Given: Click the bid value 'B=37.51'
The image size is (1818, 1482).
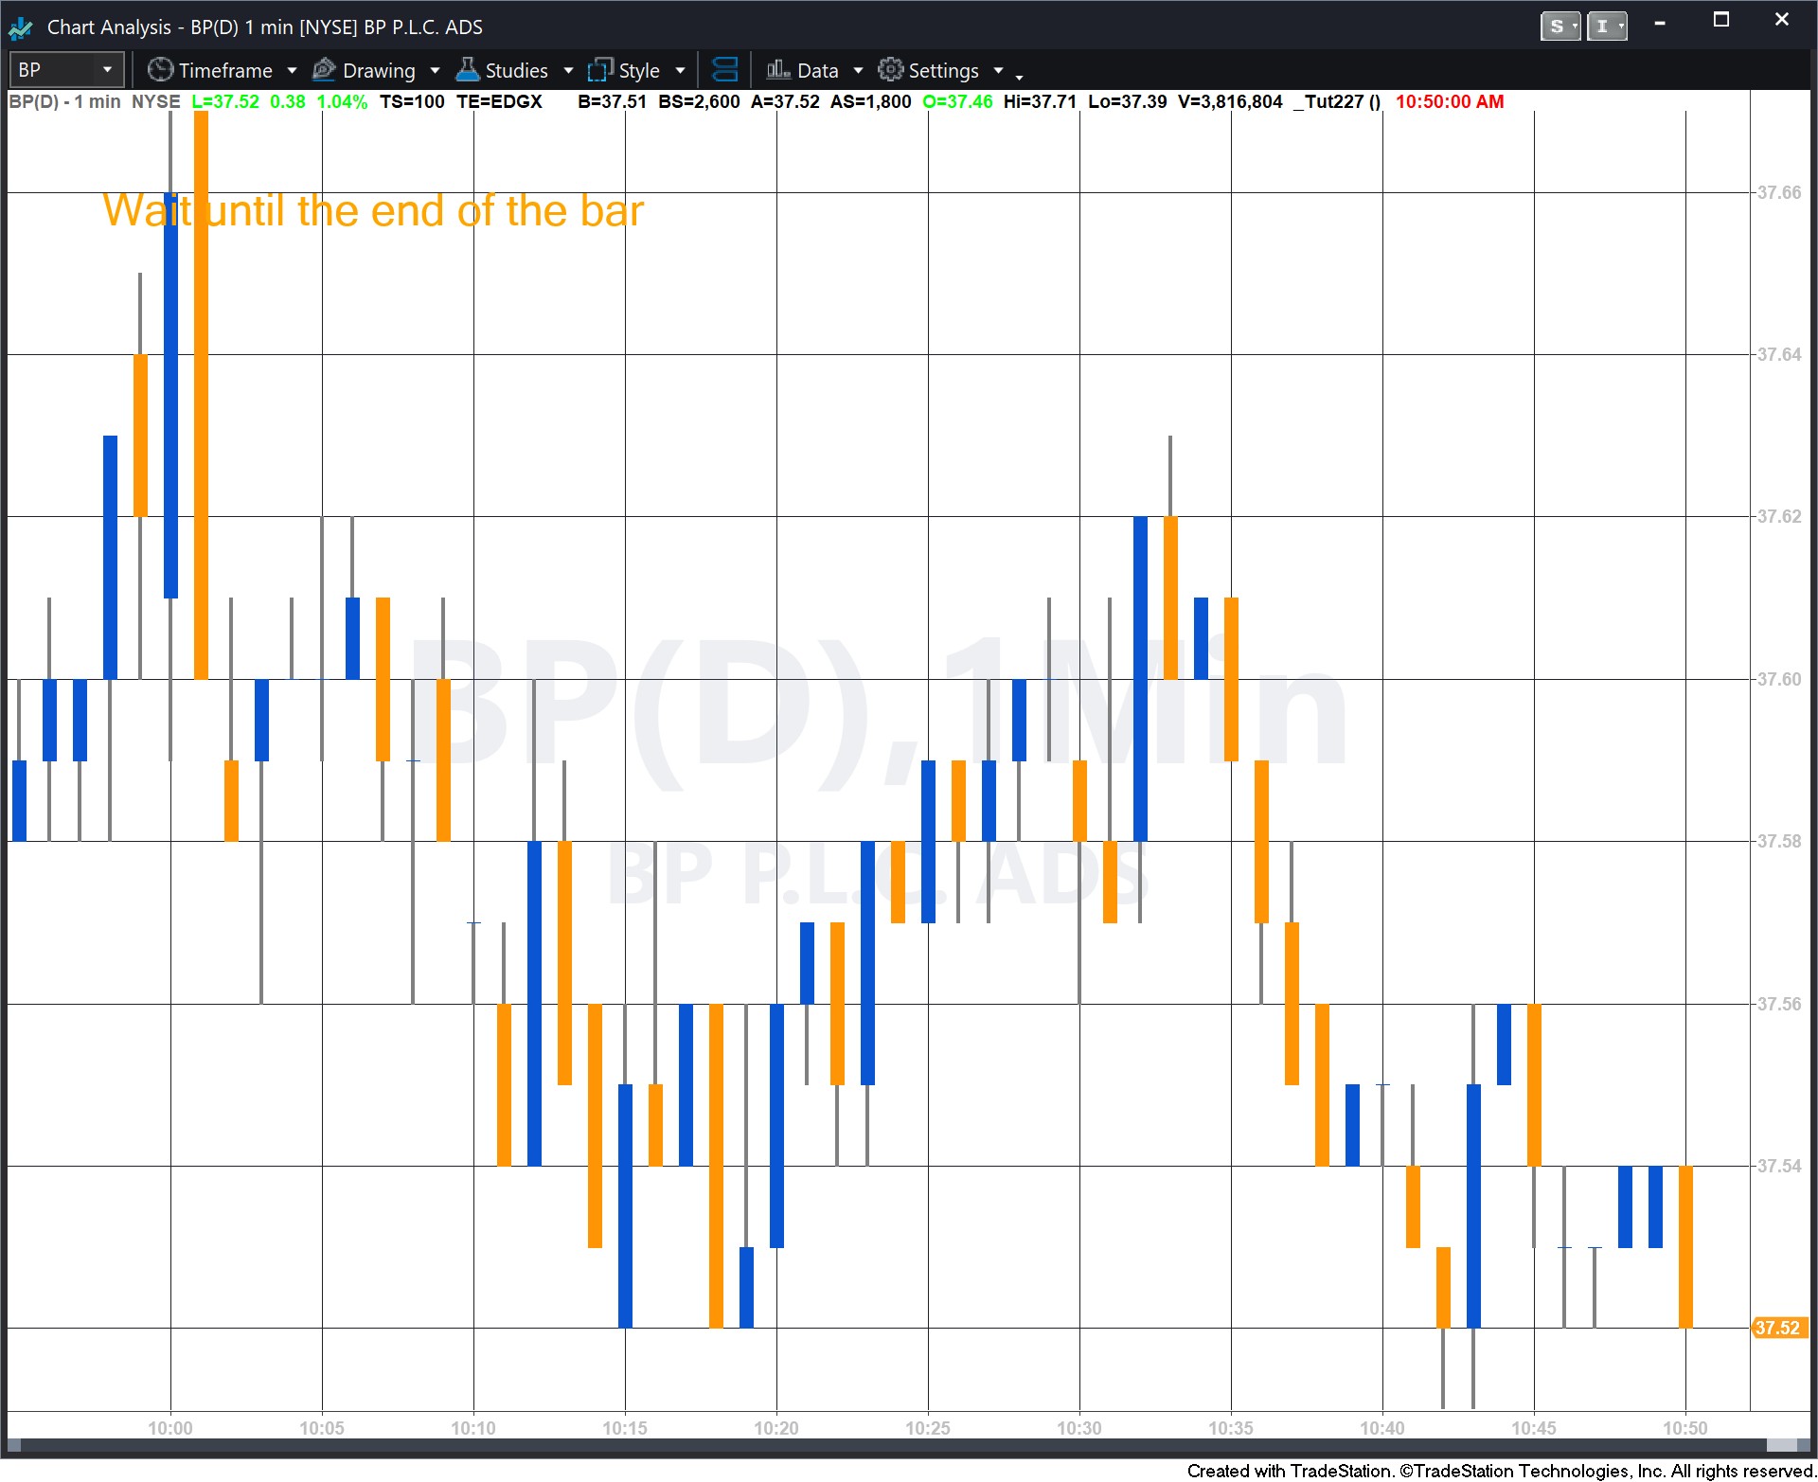Looking at the screenshot, I should click(x=613, y=102).
